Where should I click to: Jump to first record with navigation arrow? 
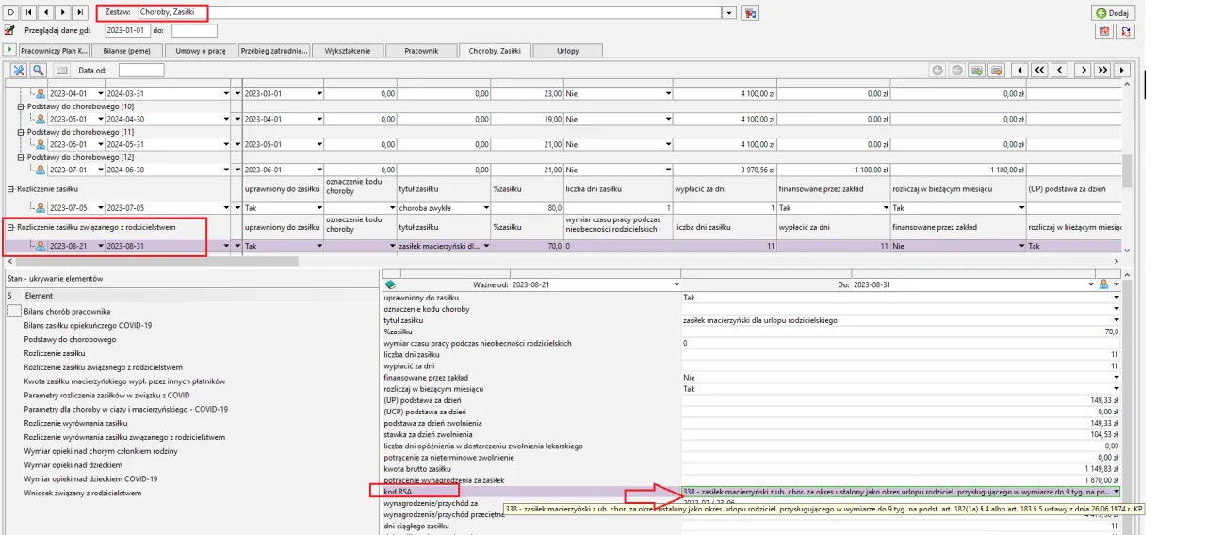28,12
